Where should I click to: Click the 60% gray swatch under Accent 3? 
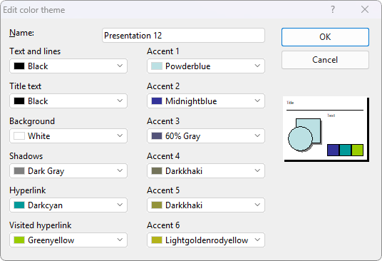[157, 135]
